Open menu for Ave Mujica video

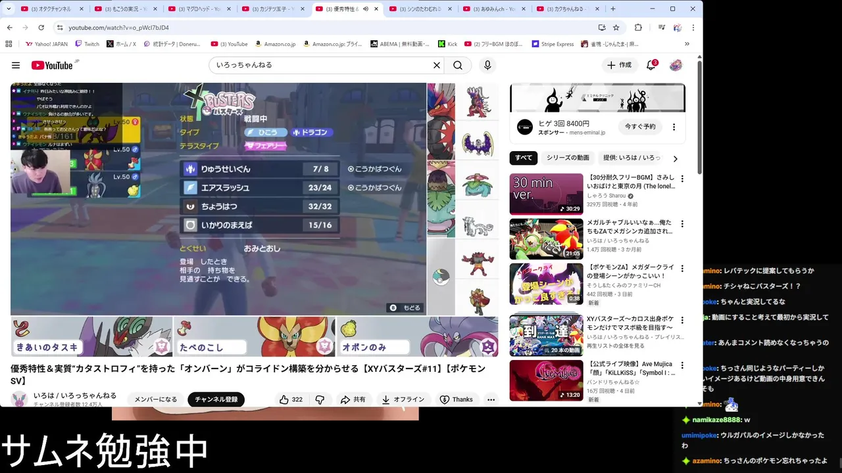coord(682,365)
